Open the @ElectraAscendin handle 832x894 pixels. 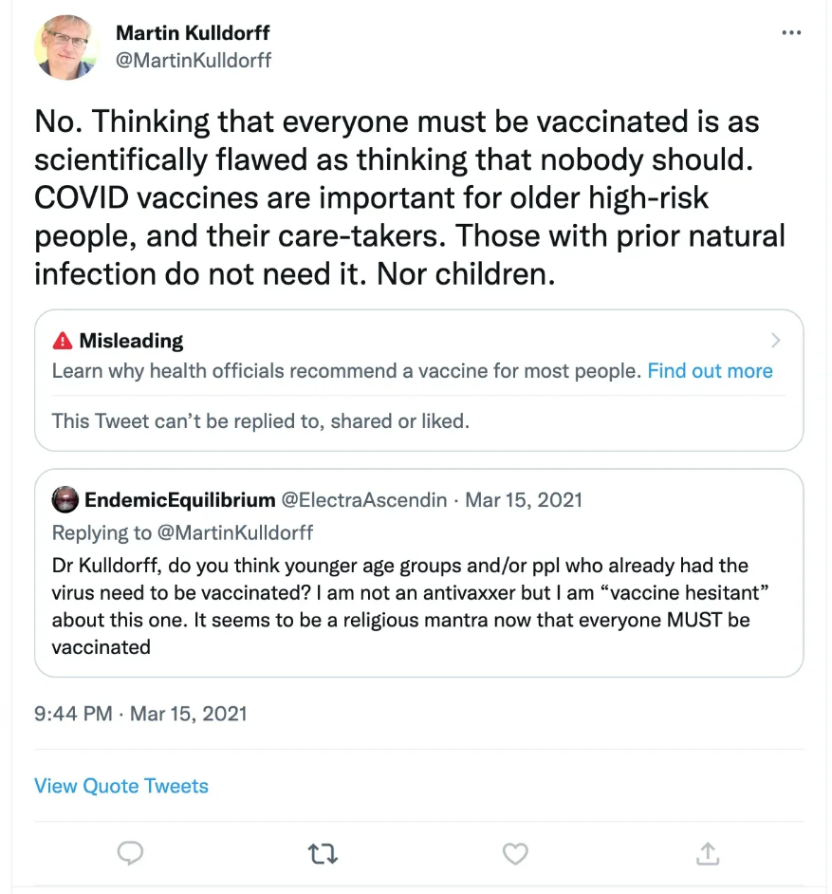364,500
